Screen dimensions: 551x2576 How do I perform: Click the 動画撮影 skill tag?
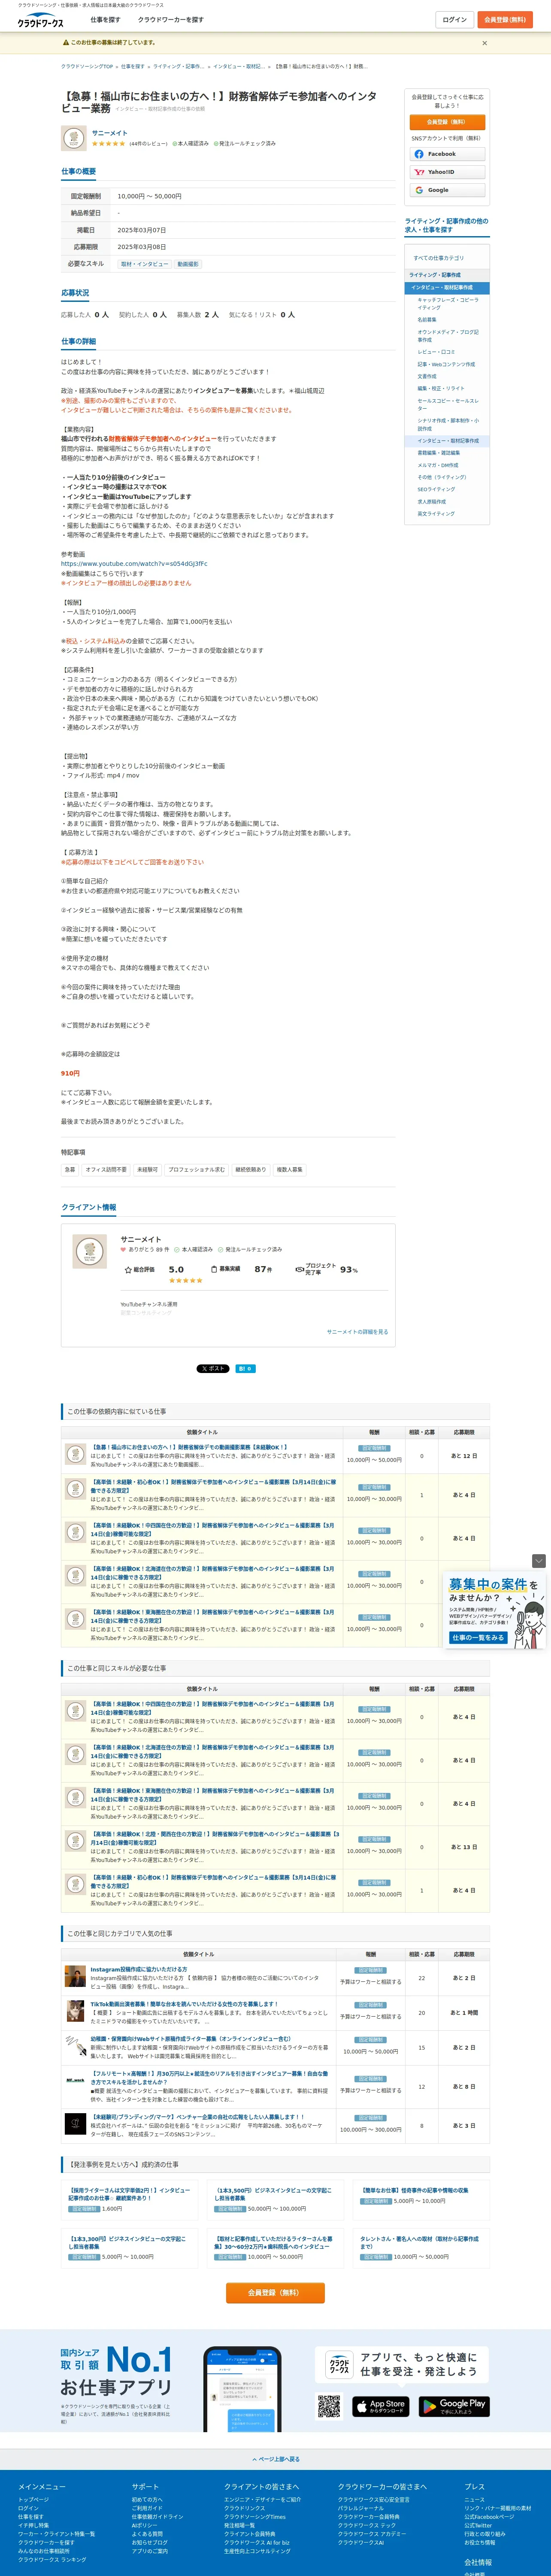[188, 264]
